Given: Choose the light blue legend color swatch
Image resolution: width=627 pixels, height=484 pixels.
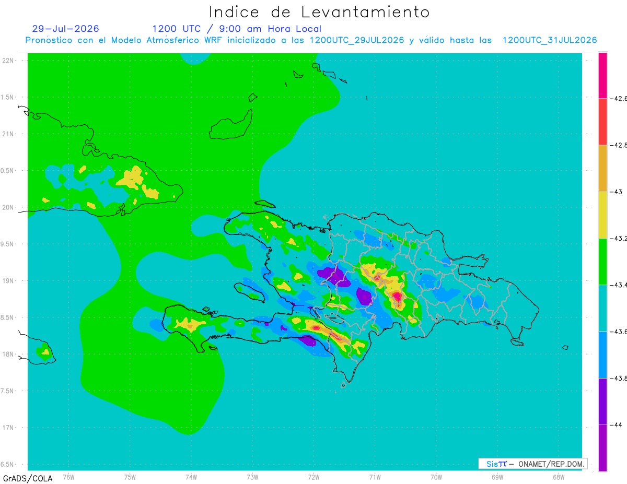Looking at the screenshot, I should point(602,355).
